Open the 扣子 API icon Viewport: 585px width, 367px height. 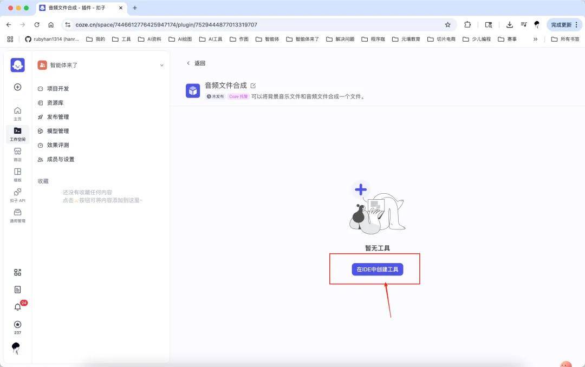[17, 195]
